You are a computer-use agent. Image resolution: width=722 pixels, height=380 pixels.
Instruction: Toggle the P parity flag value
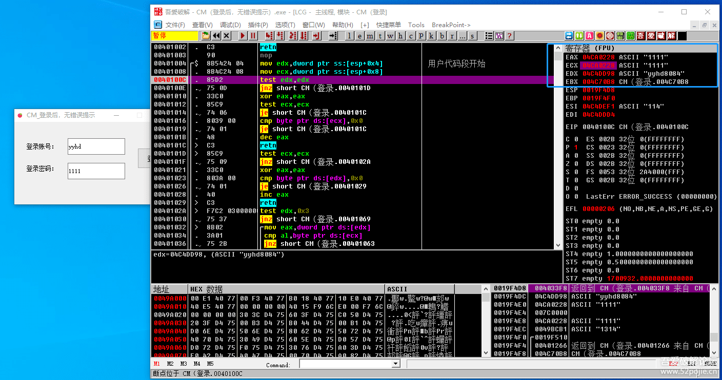point(576,147)
